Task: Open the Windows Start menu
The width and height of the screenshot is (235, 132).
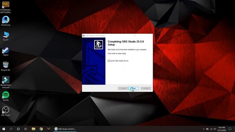Action: click(4, 129)
